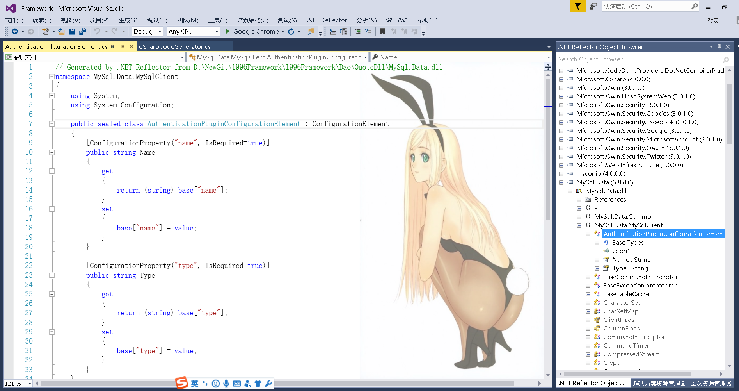Collapse the Name property region on line 10
Screen dimensions: 739x391
[52, 152]
